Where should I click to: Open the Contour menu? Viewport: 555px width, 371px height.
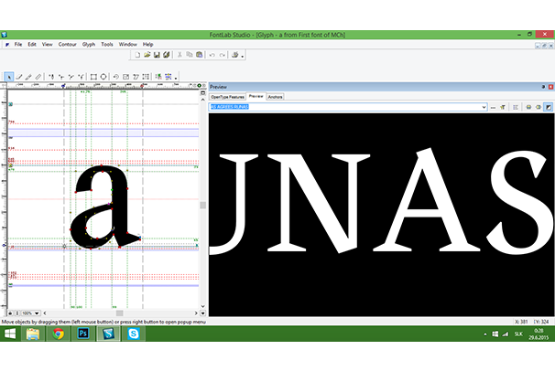click(x=67, y=44)
